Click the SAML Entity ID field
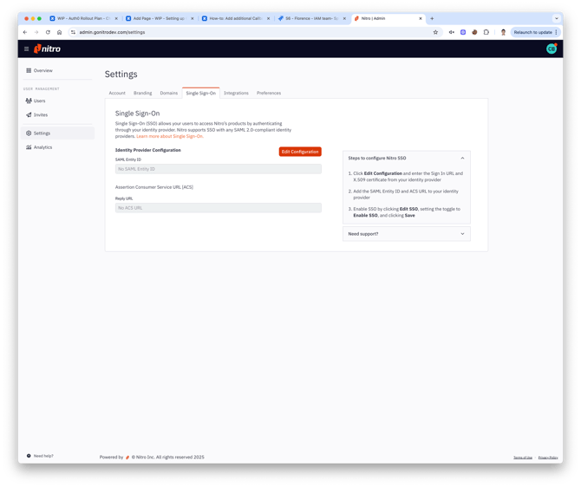The height and width of the screenshot is (487, 581). point(218,169)
